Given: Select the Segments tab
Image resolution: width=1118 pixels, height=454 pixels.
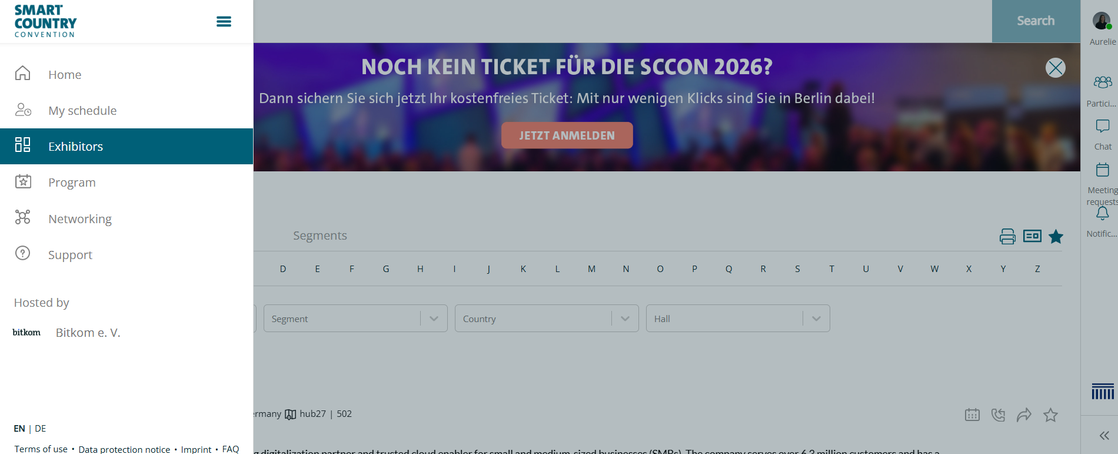Looking at the screenshot, I should [320, 236].
